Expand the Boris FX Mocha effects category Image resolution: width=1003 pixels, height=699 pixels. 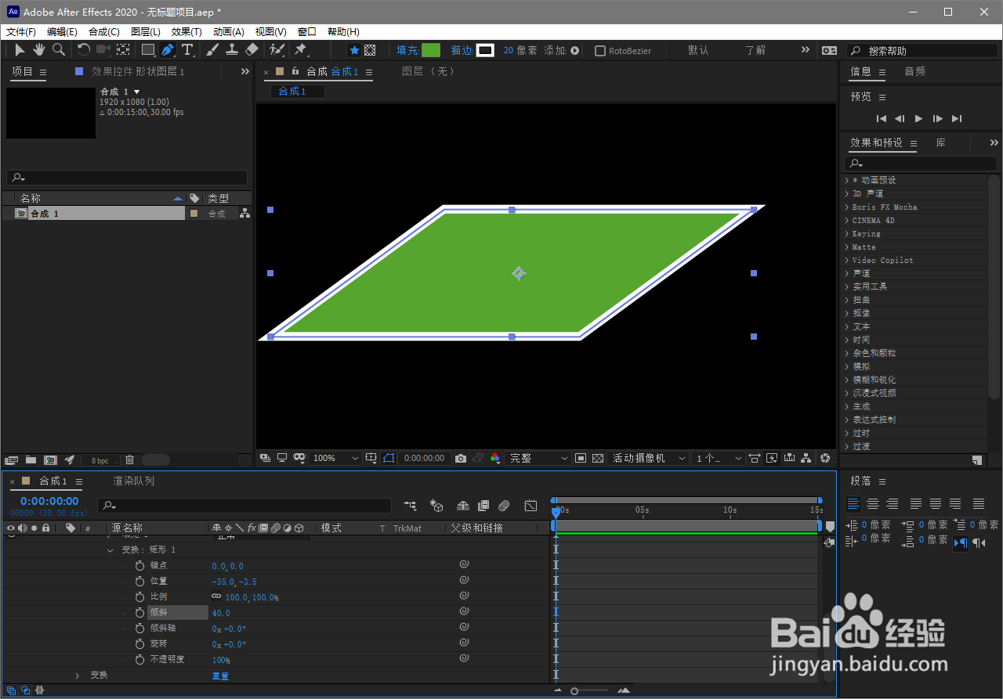847,207
